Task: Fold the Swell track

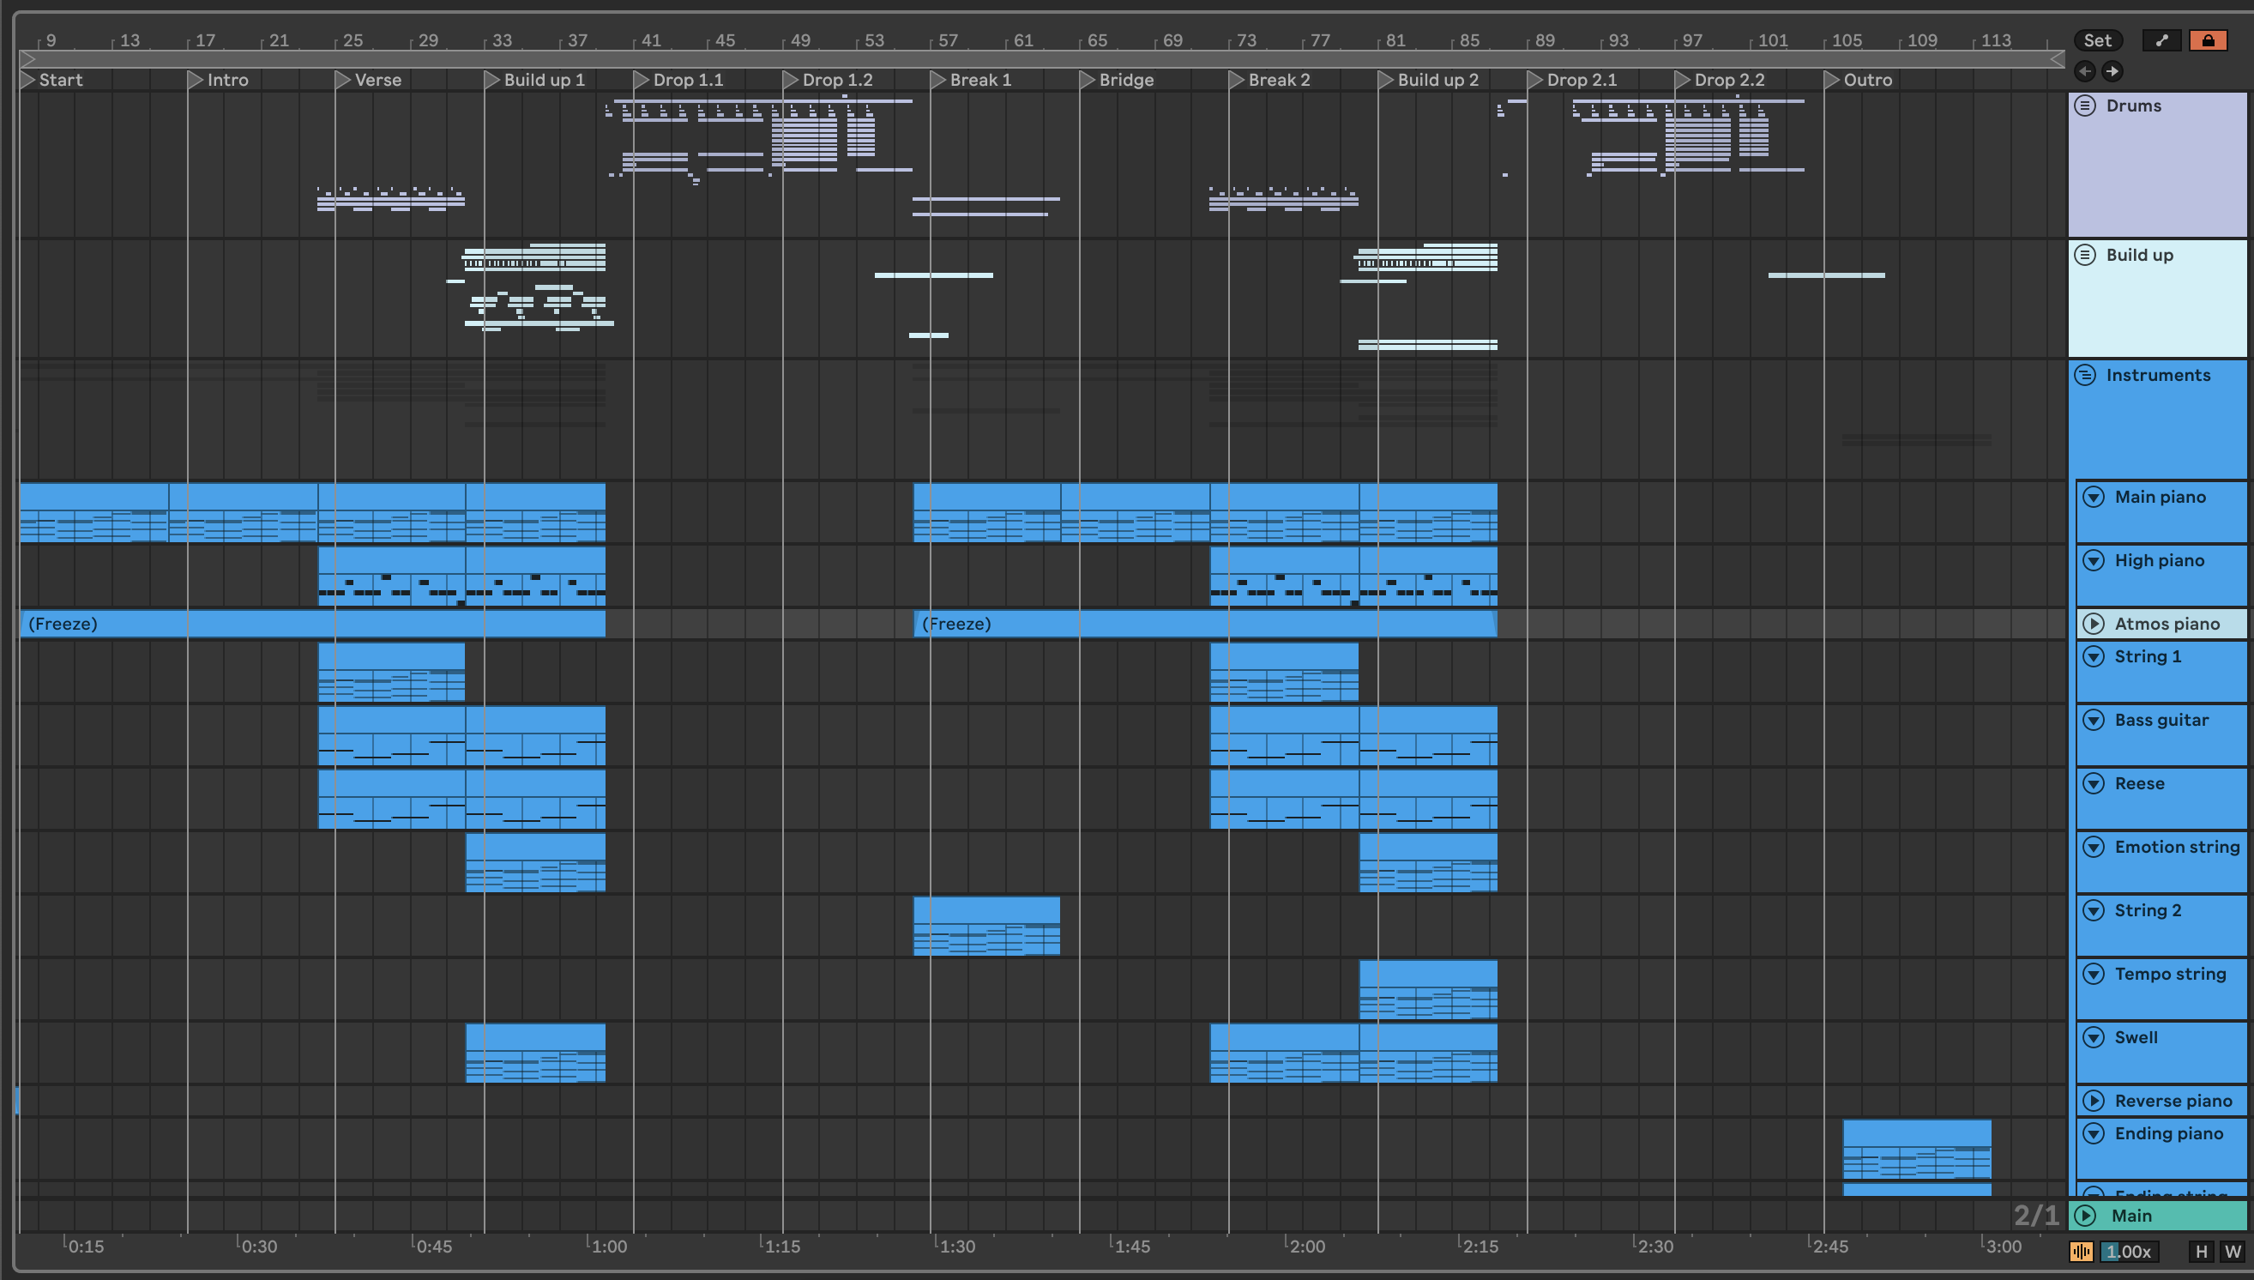Action: pos(2094,1038)
